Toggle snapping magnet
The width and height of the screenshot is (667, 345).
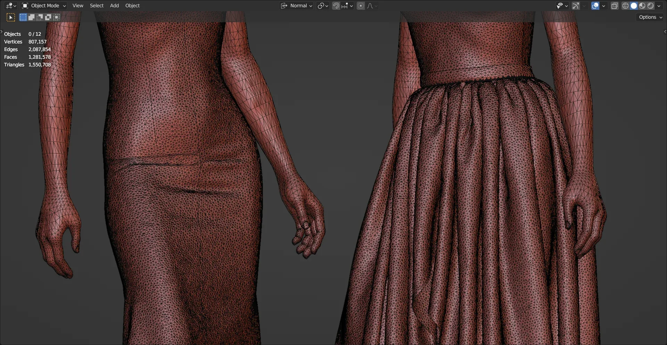pyautogui.click(x=336, y=6)
